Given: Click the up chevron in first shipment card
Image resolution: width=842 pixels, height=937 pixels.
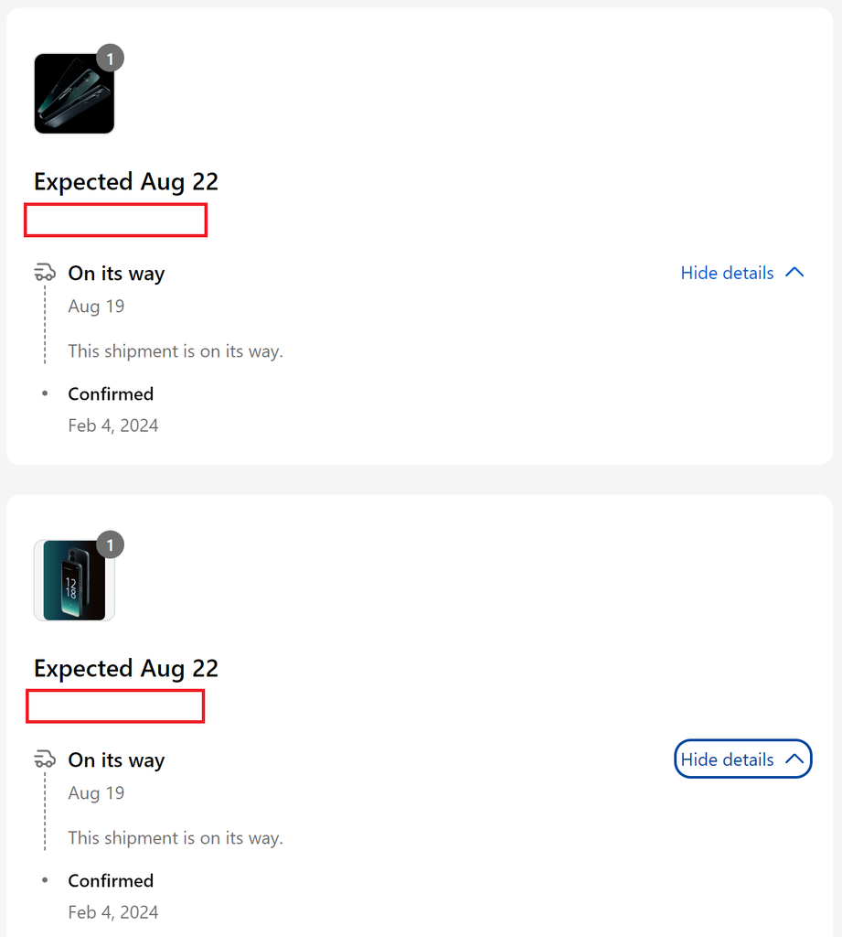Looking at the screenshot, I should (794, 273).
